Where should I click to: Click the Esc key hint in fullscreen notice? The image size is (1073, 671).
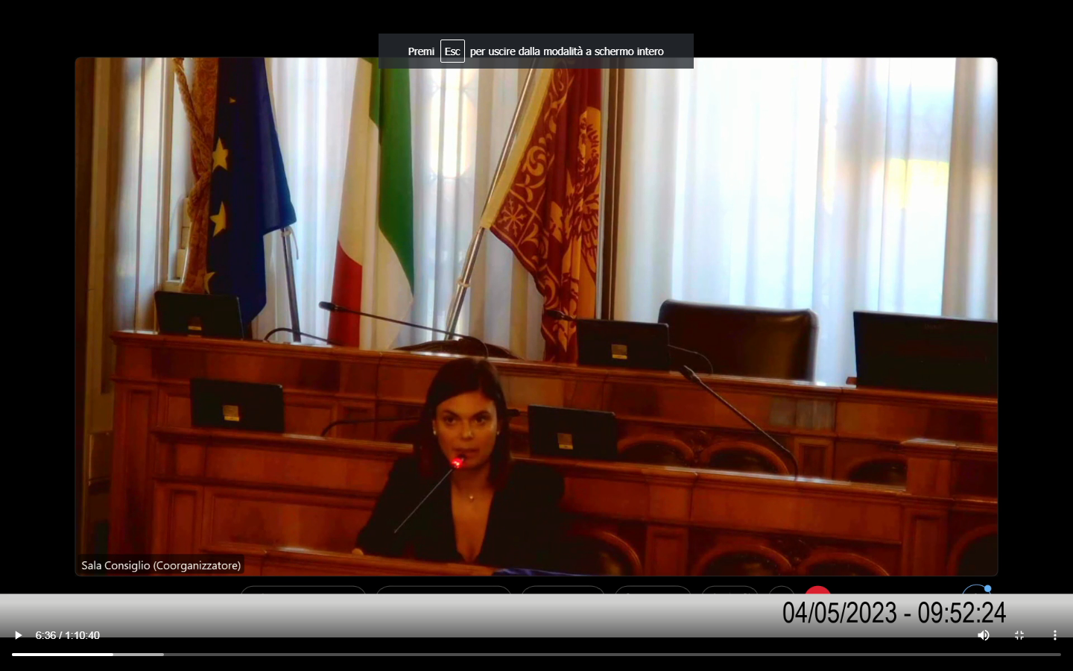(x=452, y=51)
